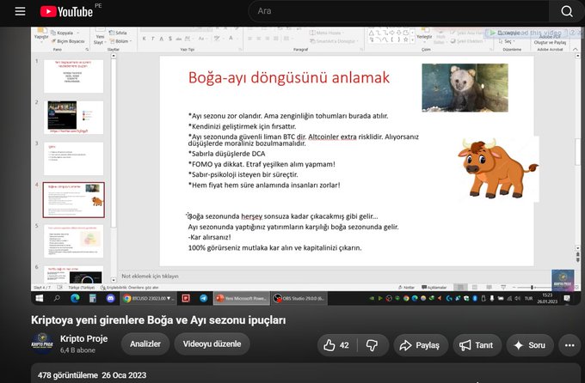Open the Paragraf dialog launcher
Screen dimensions: 585x383
[x=361, y=49]
